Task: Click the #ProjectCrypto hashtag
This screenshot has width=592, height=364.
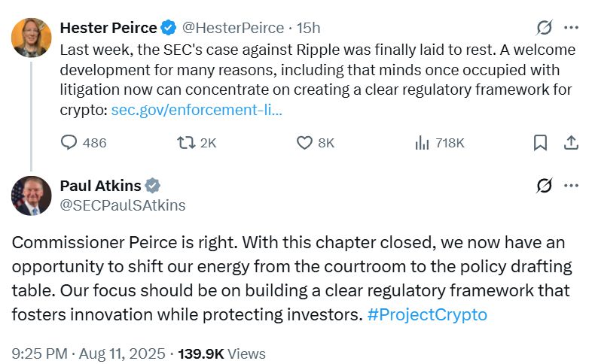Action: tap(427, 314)
